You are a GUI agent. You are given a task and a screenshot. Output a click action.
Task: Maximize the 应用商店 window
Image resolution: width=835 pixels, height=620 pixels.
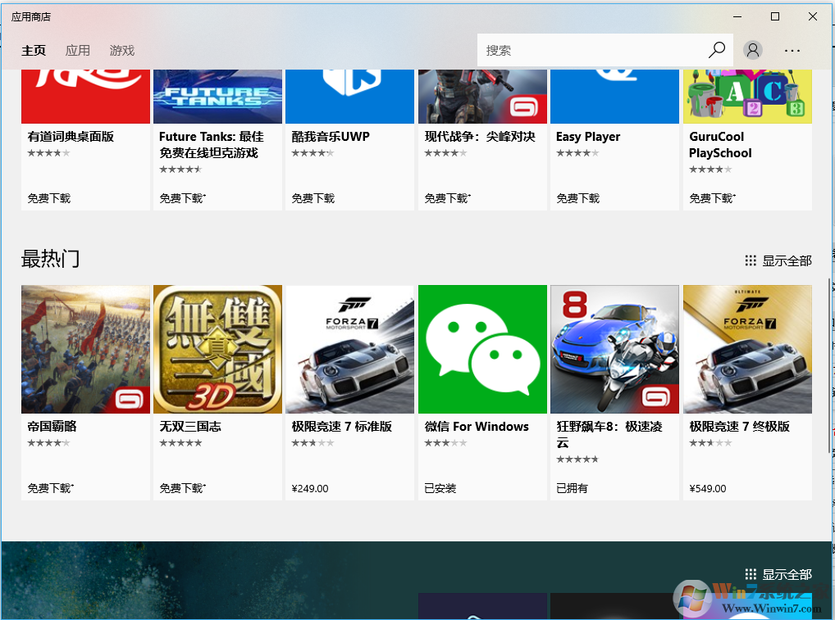click(775, 16)
